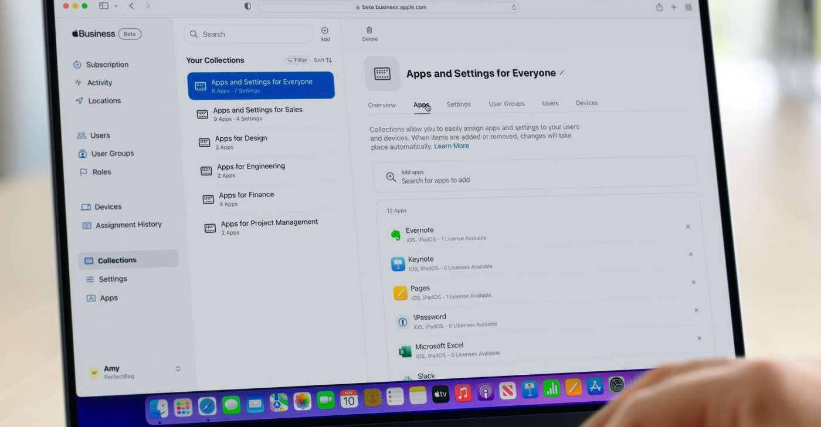The width and height of the screenshot is (821, 427).
Task: Click the Add collection button
Action: click(325, 34)
